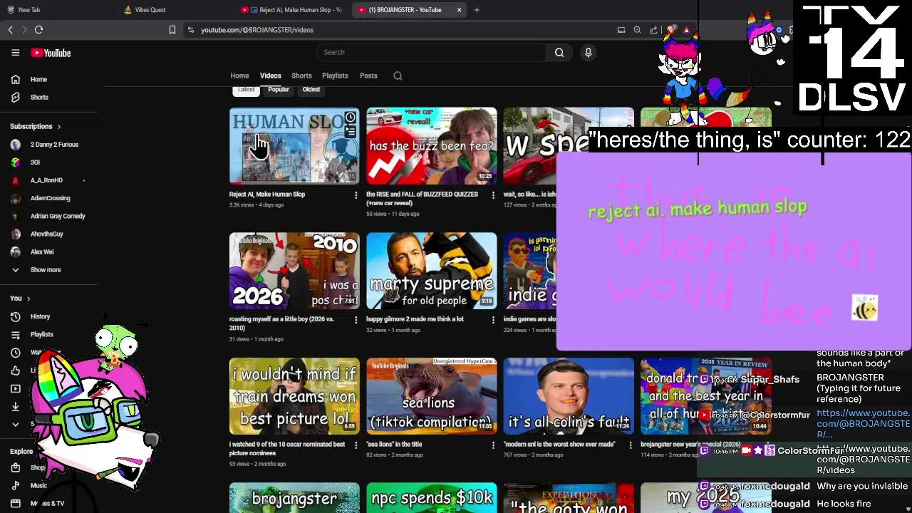Click the Home icon in sidebar
This screenshot has height=513, width=912.
(x=16, y=79)
